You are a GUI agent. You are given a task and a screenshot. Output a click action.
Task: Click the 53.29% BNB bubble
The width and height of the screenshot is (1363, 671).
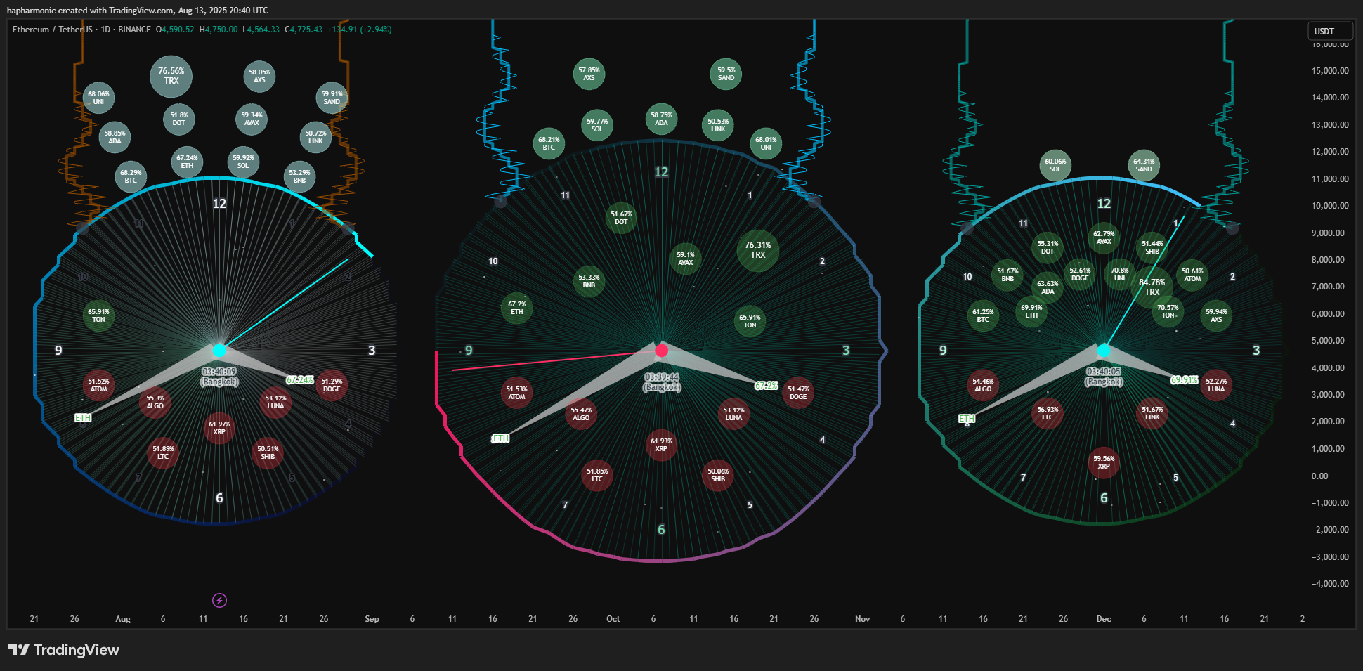[x=299, y=176]
